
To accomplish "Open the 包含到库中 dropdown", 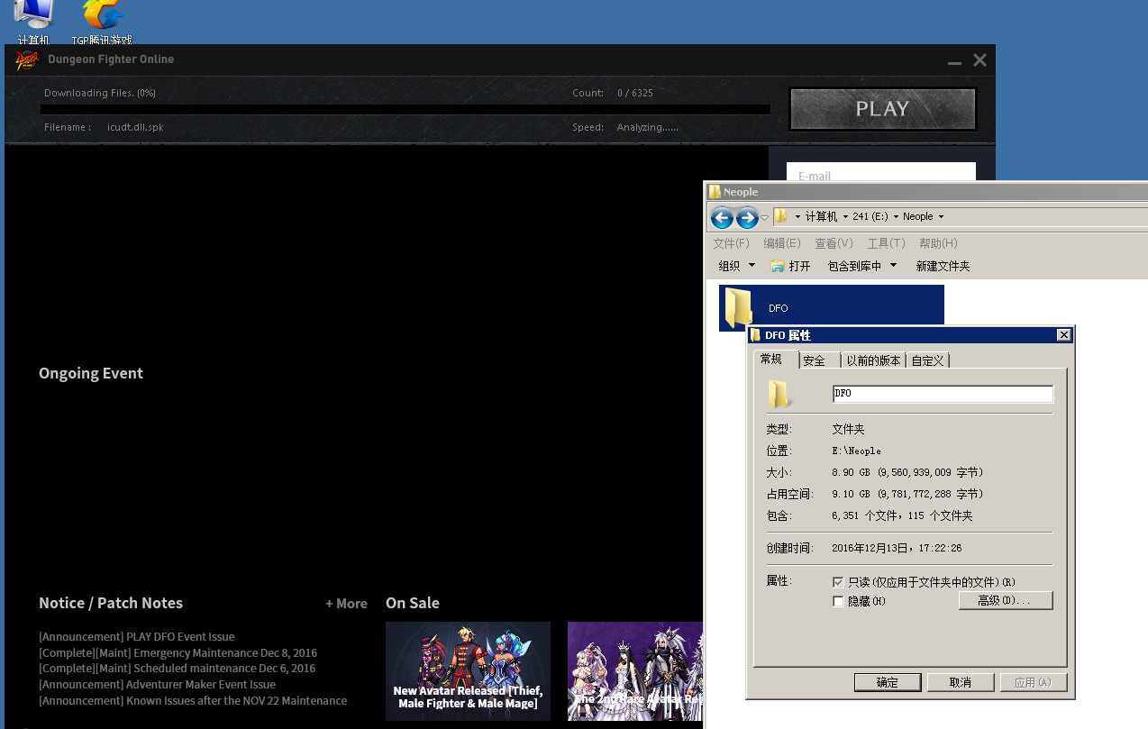I will (862, 266).
